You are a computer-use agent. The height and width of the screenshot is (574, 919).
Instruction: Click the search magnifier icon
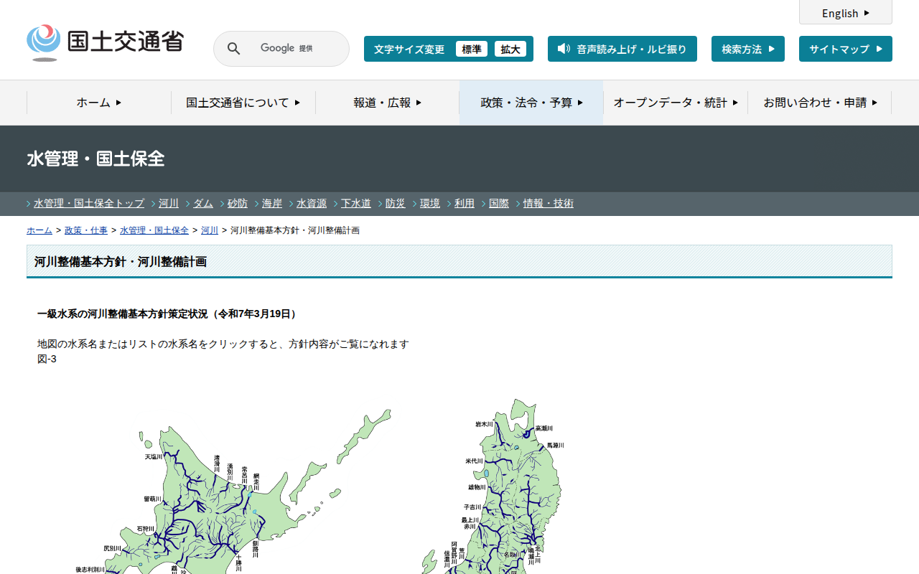pyautogui.click(x=234, y=49)
